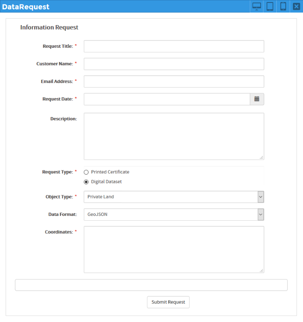The image size is (303, 322).
Task: Click into the Coordinates text area
Action: click(x=174, y=249)
